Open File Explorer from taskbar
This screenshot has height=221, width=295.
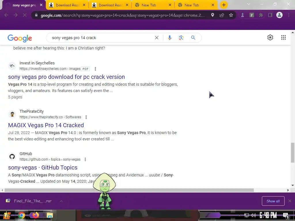[50, 215]
